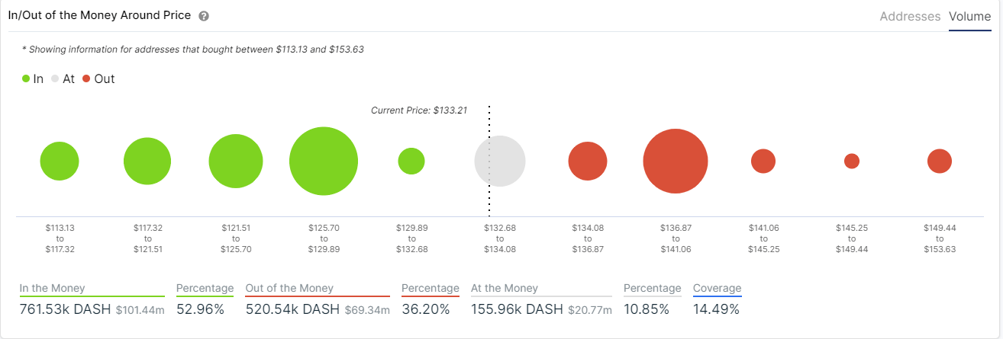Toggle the red Out legend item
The image size is (1003, 339).
(x=98, y=78)
